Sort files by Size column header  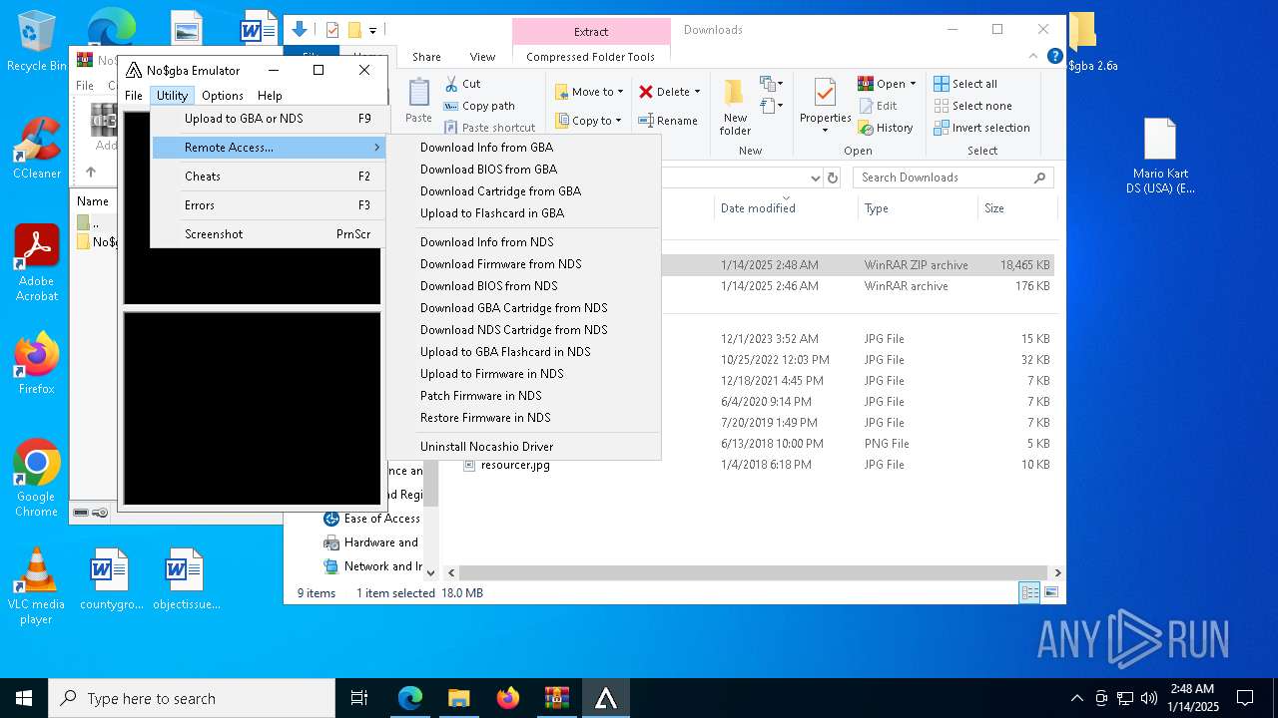click(1016, 208)
